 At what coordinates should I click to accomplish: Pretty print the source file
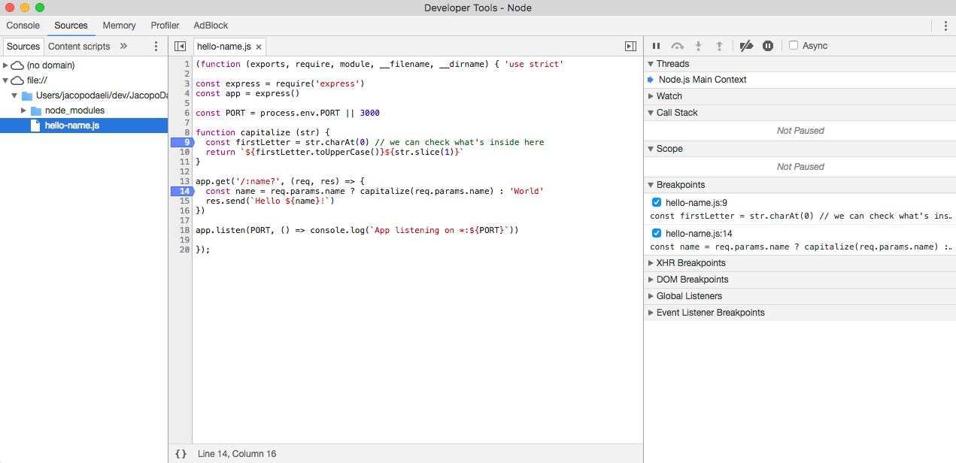pyautogui.click(x=181, y=454)
